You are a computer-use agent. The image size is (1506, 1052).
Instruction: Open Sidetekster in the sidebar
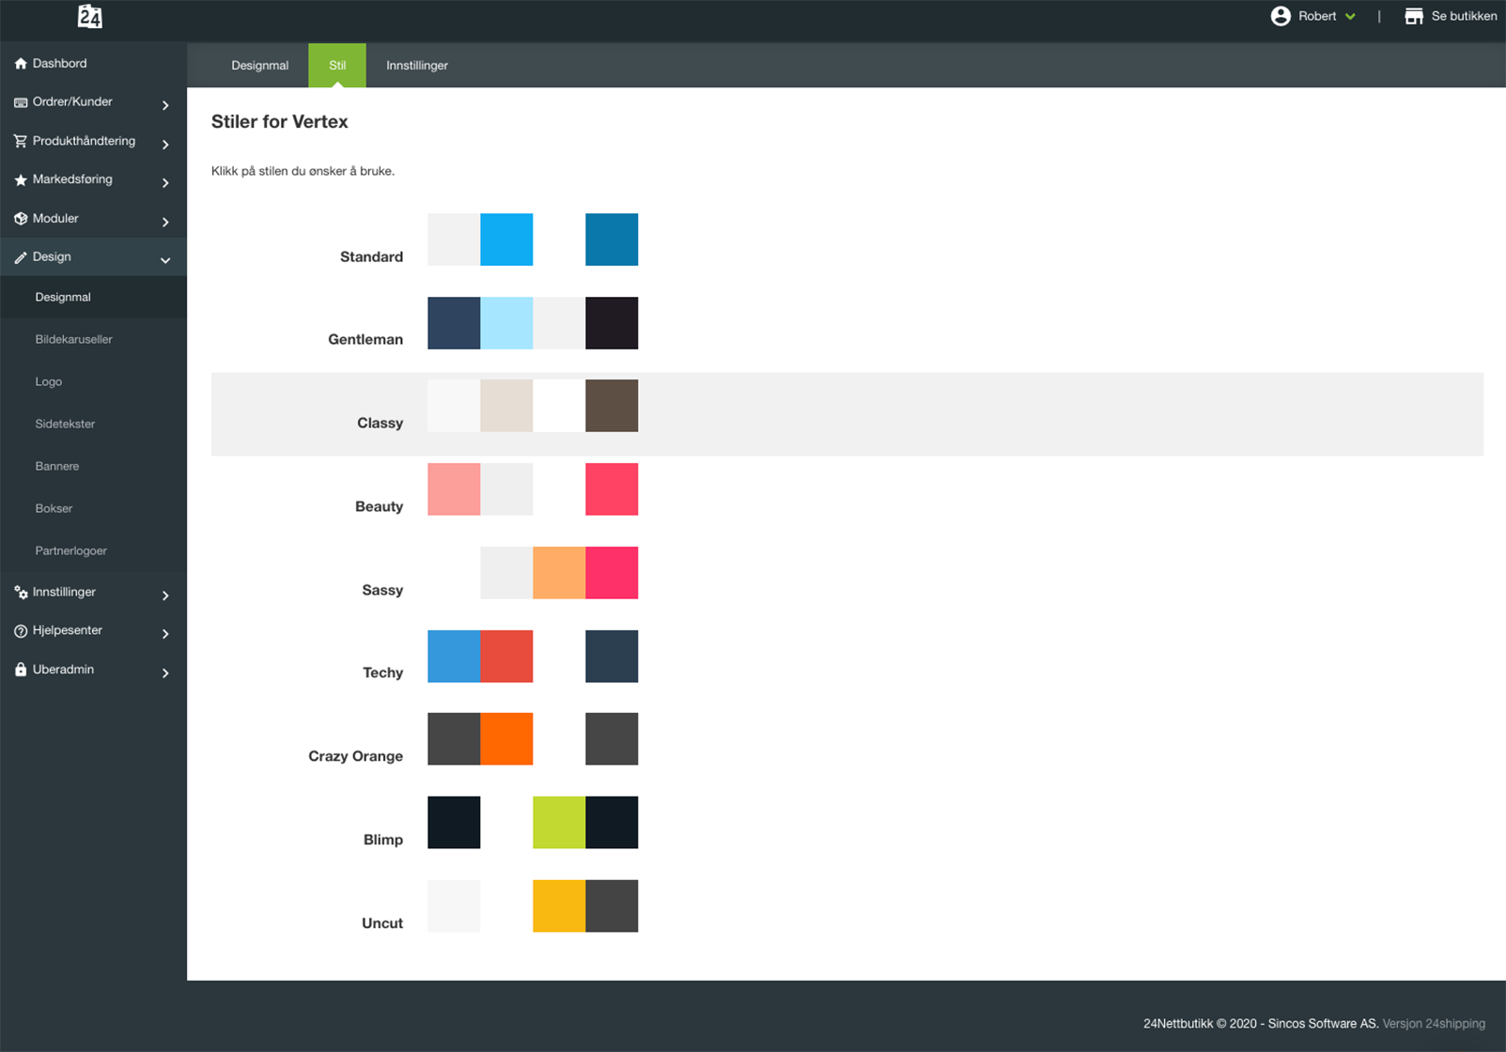(x=65, y=424)
